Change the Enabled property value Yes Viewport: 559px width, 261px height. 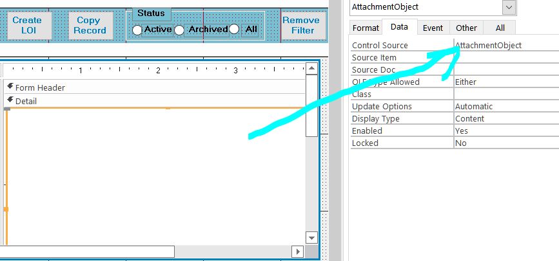click(x=506, y=131)
